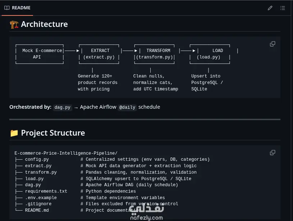Click .env.example in the project tree
The width and height of the screenshot is (293, 221).
(41, 198)
